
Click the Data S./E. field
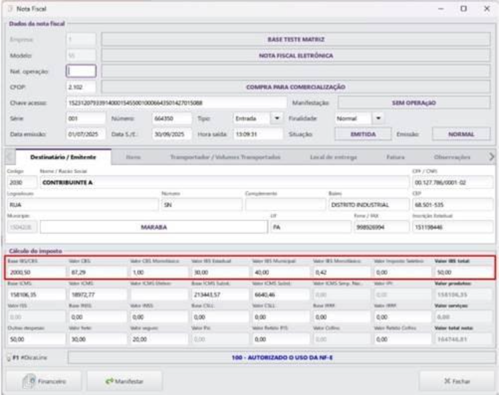(171, 134)
